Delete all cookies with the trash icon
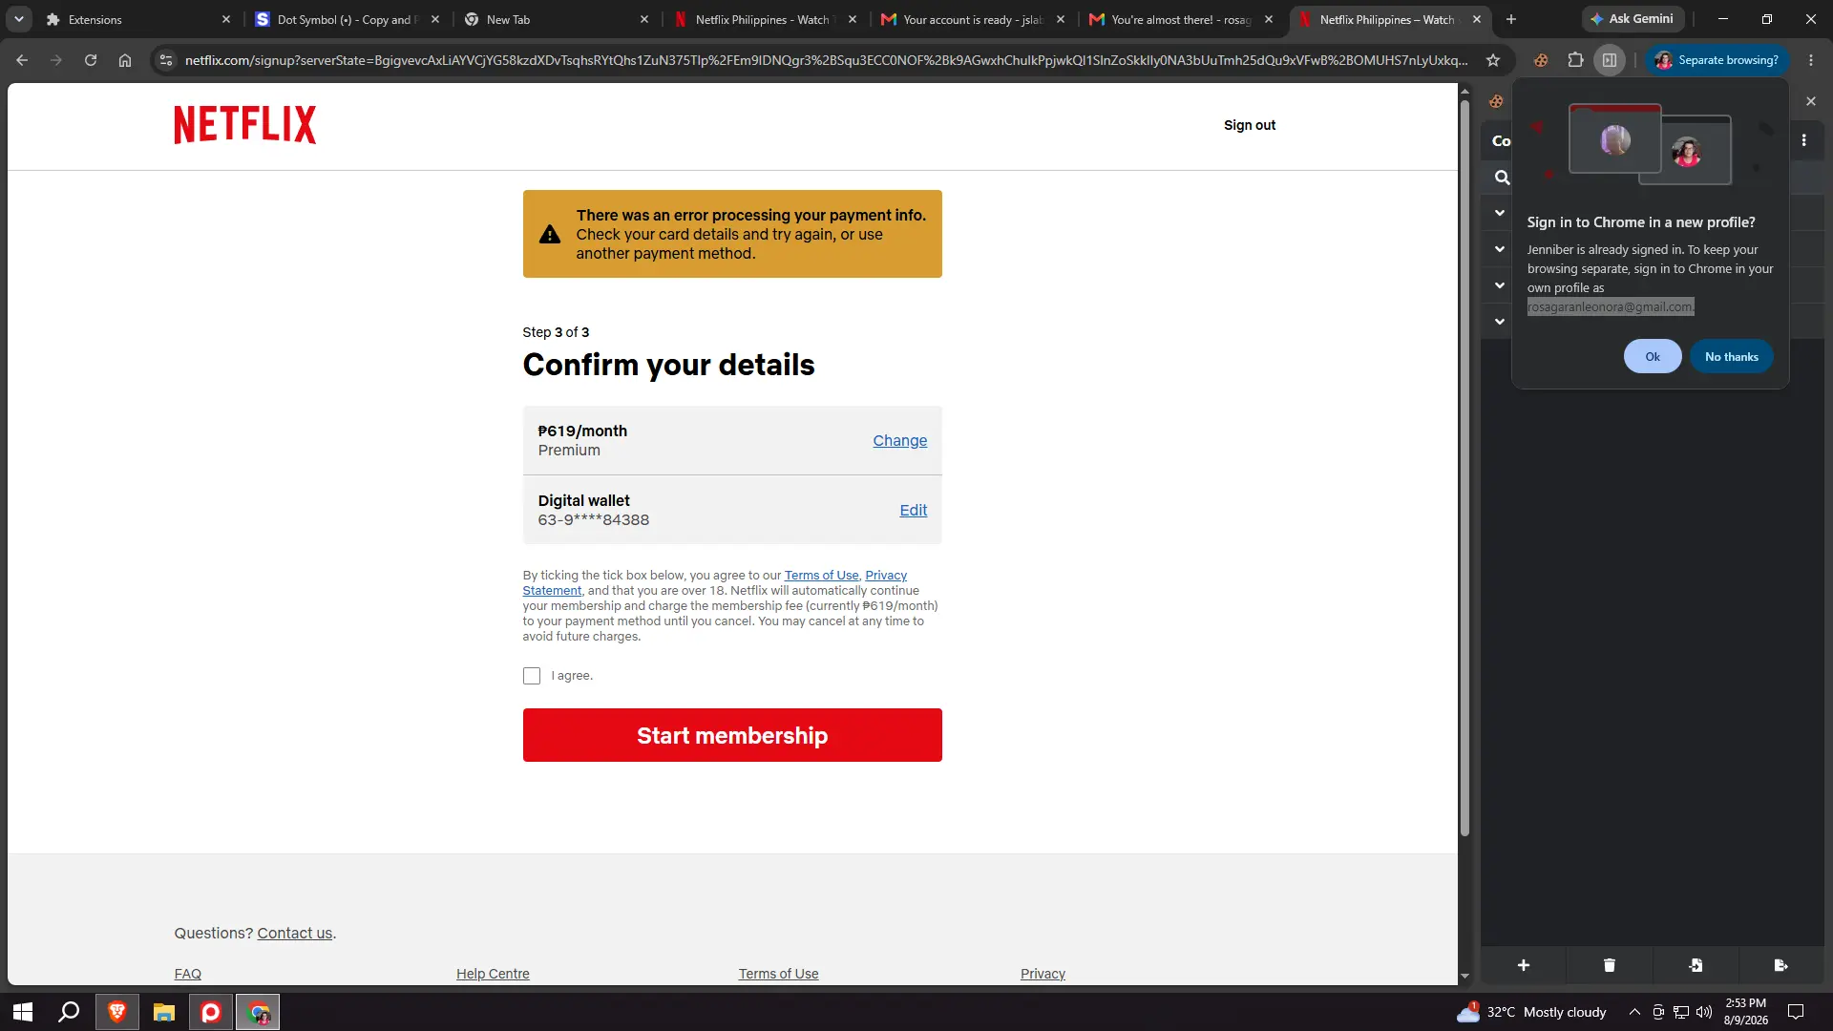Viewport: 1833px width, 1031px height. pos(1610,966)
